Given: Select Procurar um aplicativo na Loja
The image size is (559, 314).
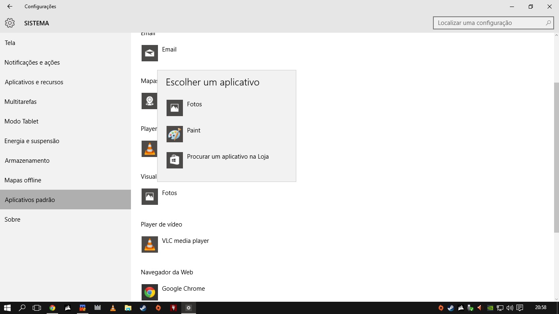Looking at the screenshot, I should point(226,160).
